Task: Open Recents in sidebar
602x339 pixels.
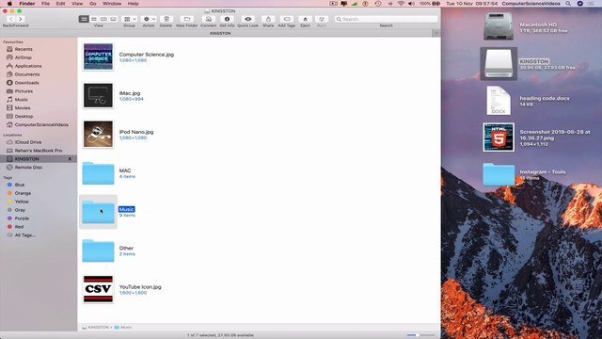Action: pyautogui.click(x=24, y=49)
